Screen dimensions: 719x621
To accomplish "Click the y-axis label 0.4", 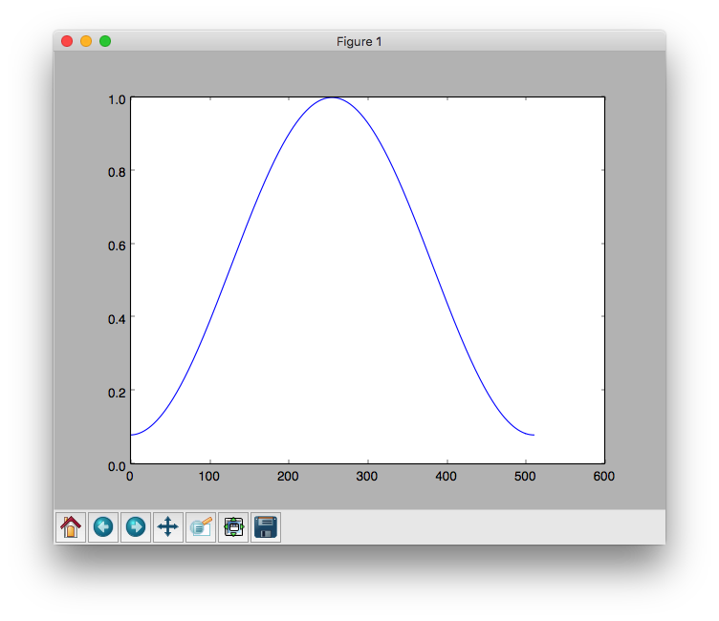I will (117, 319).
